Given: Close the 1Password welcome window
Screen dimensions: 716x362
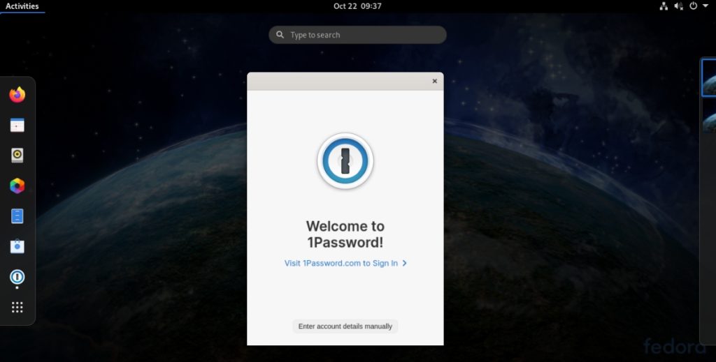Looking at the screenshot, I should (x=435, y=81).
